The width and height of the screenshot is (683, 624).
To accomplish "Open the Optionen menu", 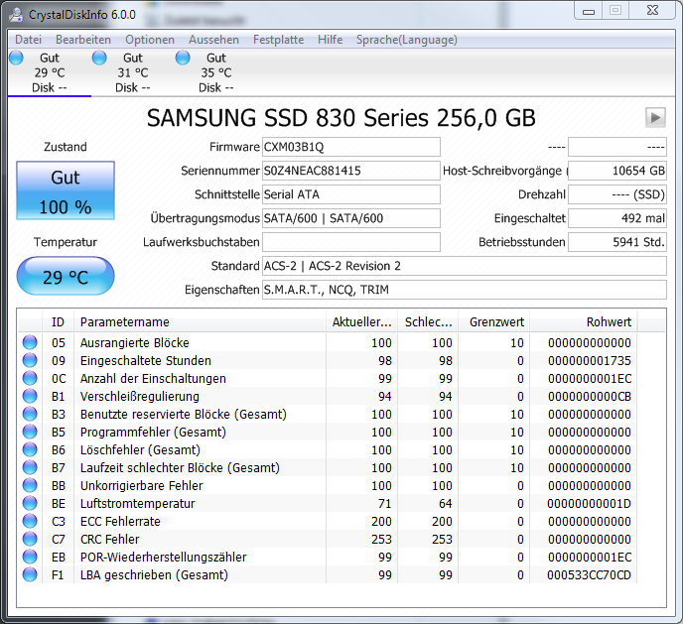I will coord(150,40).
